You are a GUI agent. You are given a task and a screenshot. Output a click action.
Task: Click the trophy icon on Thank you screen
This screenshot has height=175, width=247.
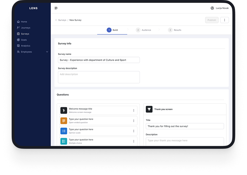click(x=149, y=109)
